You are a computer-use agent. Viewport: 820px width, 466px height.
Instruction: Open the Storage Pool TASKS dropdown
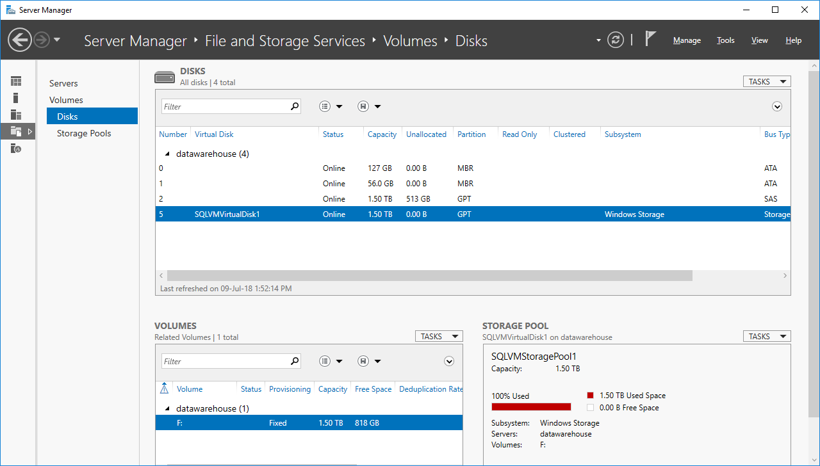pyautogui.click(x=767, y=336)
